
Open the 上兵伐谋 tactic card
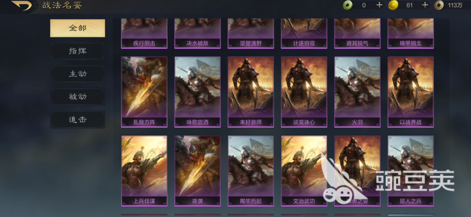point(144,171)
